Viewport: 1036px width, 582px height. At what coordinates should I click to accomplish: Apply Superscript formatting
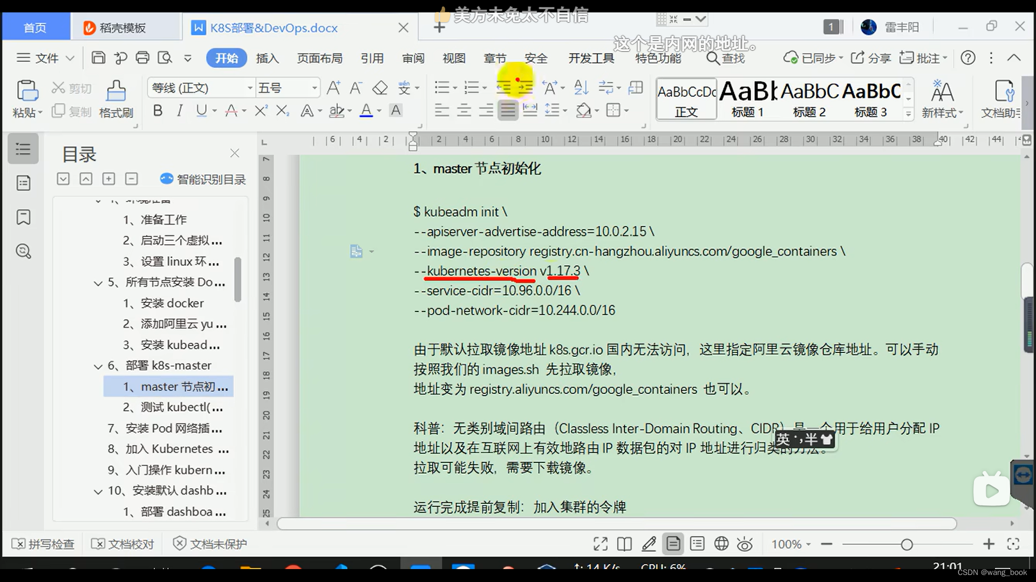[261, 110]
